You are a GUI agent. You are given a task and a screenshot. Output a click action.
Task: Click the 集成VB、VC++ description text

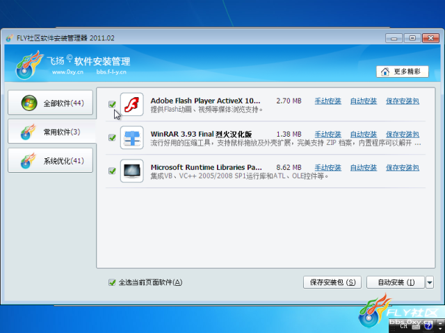tap(239, 176)
